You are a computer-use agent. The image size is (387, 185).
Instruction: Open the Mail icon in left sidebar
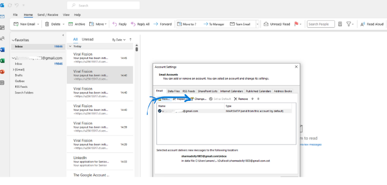[x=2, y=17]
